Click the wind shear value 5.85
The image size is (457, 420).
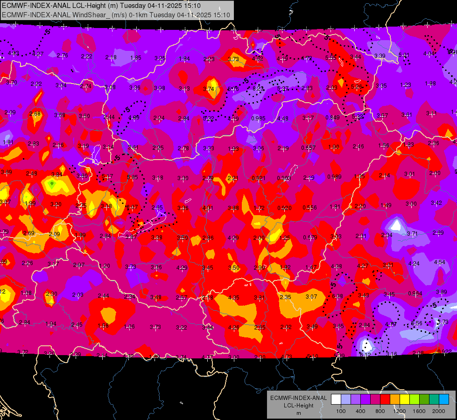tap(132, 177)
